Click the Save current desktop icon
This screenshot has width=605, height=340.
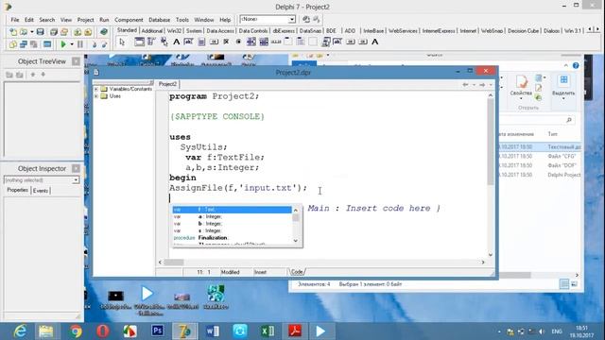point(306,19)
